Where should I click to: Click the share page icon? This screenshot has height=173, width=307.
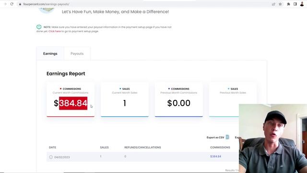click(x=273, y=4)
